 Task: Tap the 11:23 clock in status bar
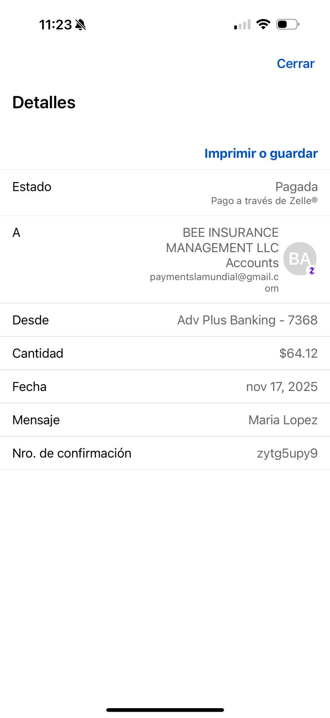[56, 25]
